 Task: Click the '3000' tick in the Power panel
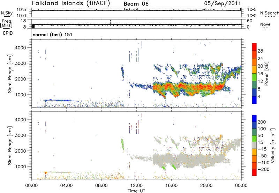(21, 63)
